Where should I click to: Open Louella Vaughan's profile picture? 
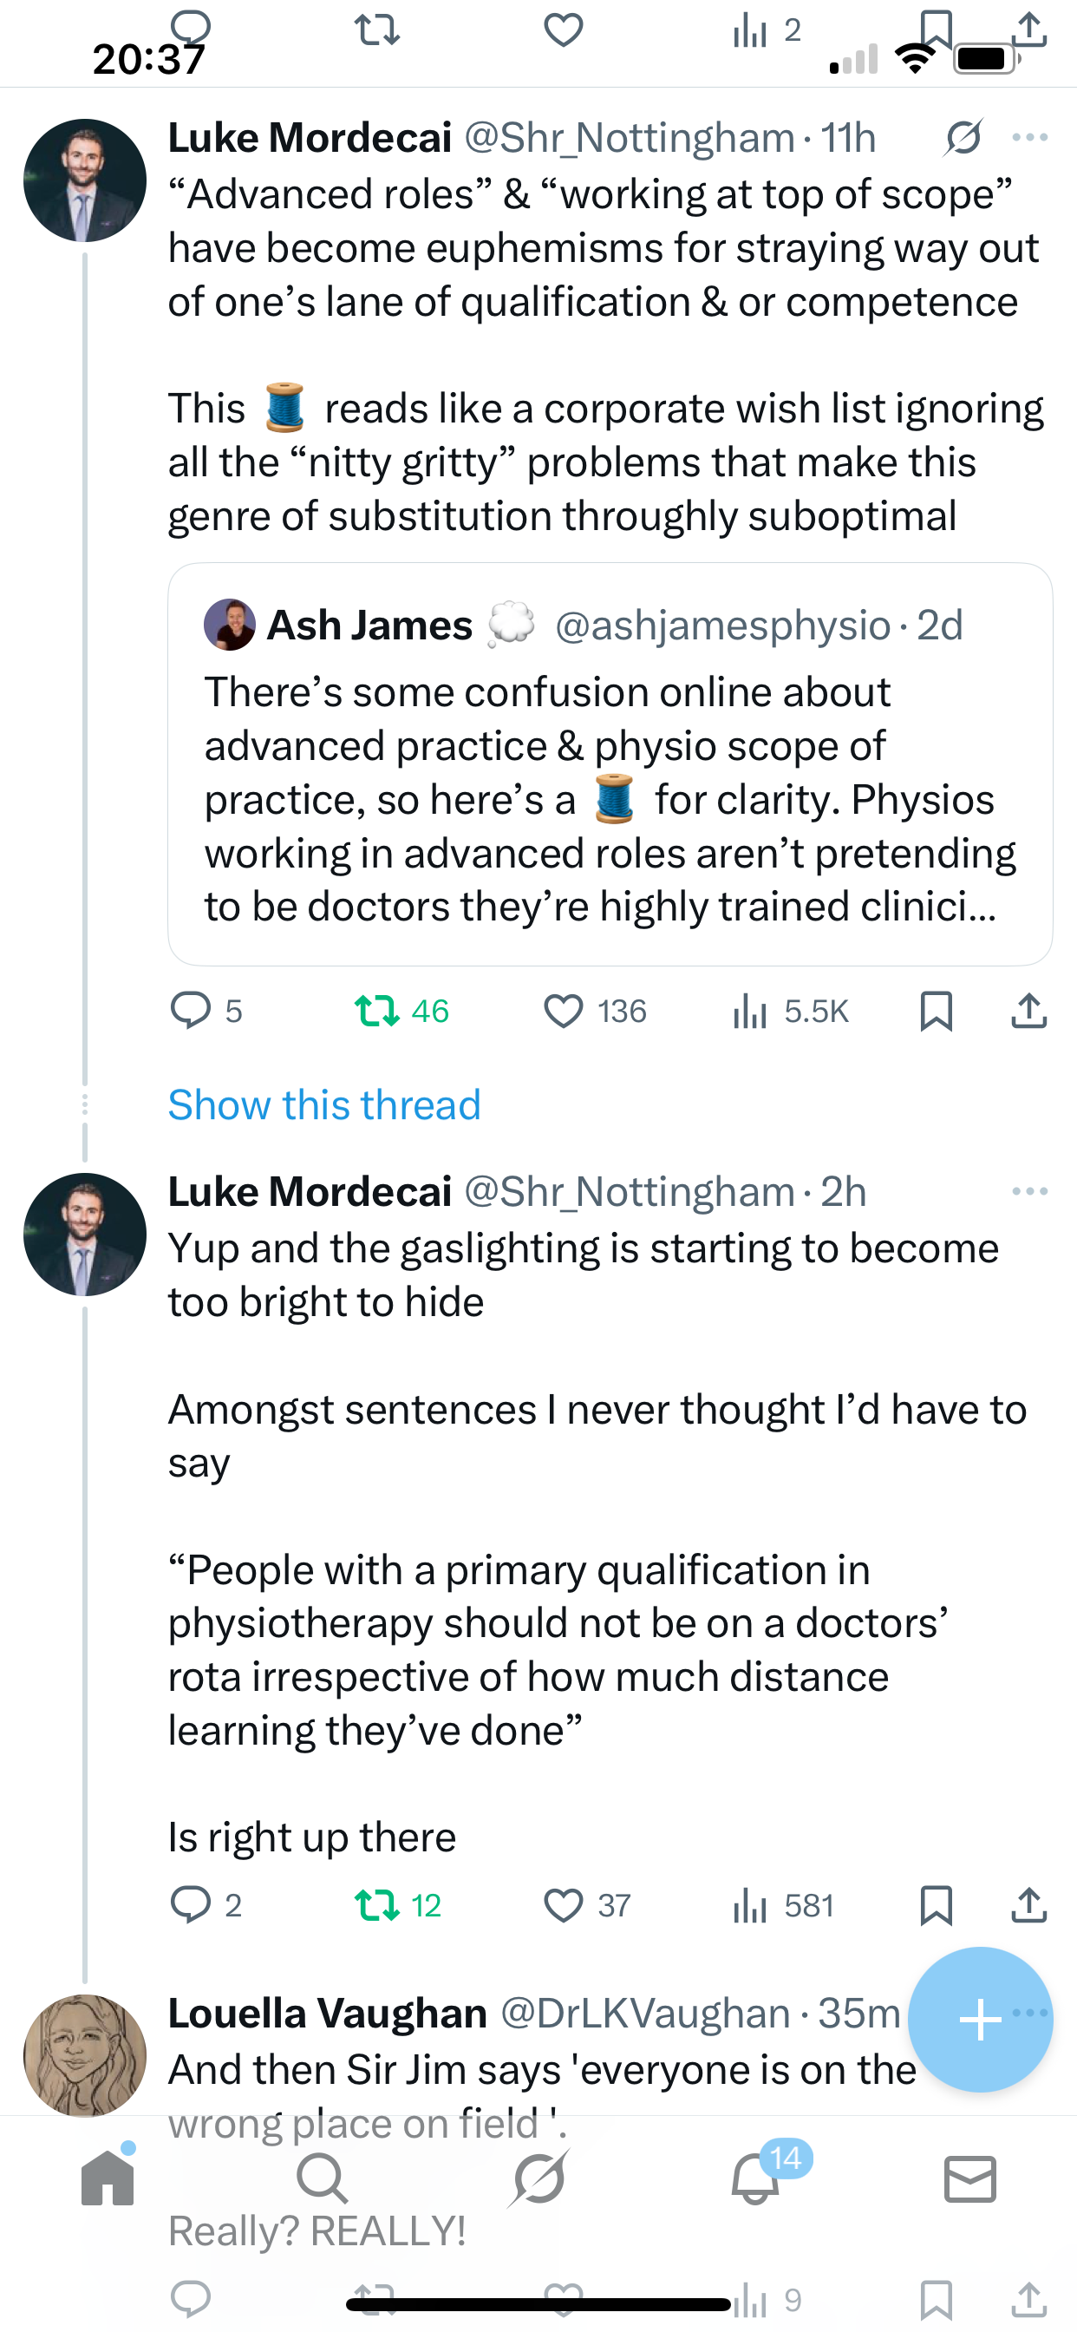pyautogui.click(x=85, y=2055)
